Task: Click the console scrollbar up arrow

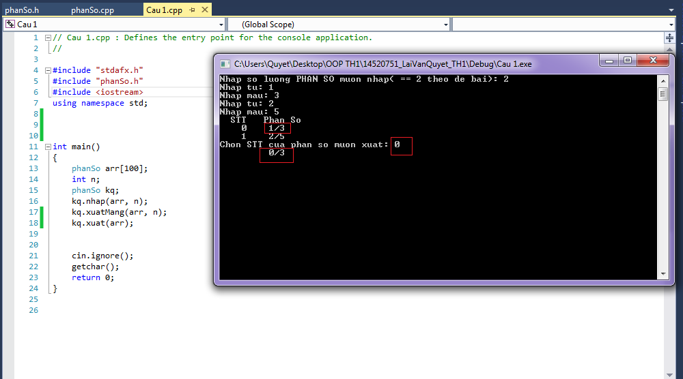Action: (x=663, y=80)
